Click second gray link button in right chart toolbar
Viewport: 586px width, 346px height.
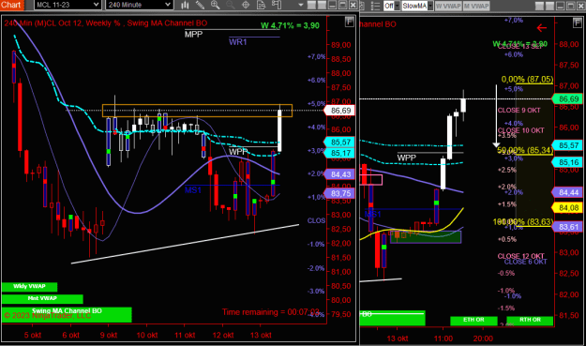[549, 6]
